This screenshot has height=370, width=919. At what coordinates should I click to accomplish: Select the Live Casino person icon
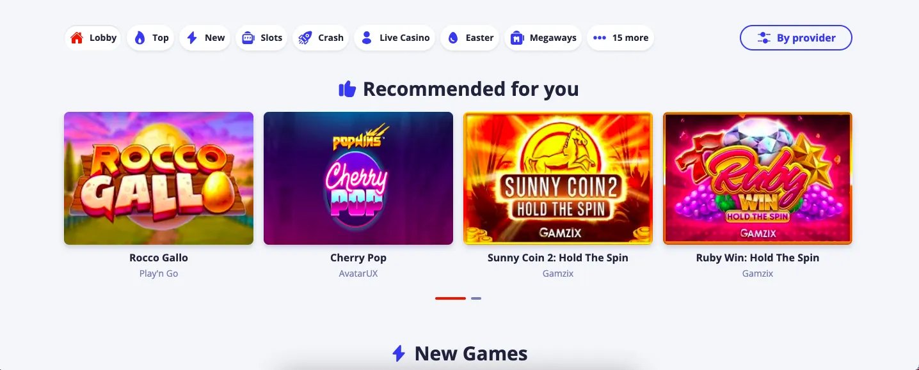tap(367, 38)
